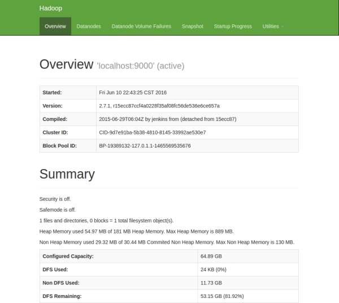The image size is (339, 303).
Task: Click the Hadoop brand title link
Action: click(x=50, y=9)
